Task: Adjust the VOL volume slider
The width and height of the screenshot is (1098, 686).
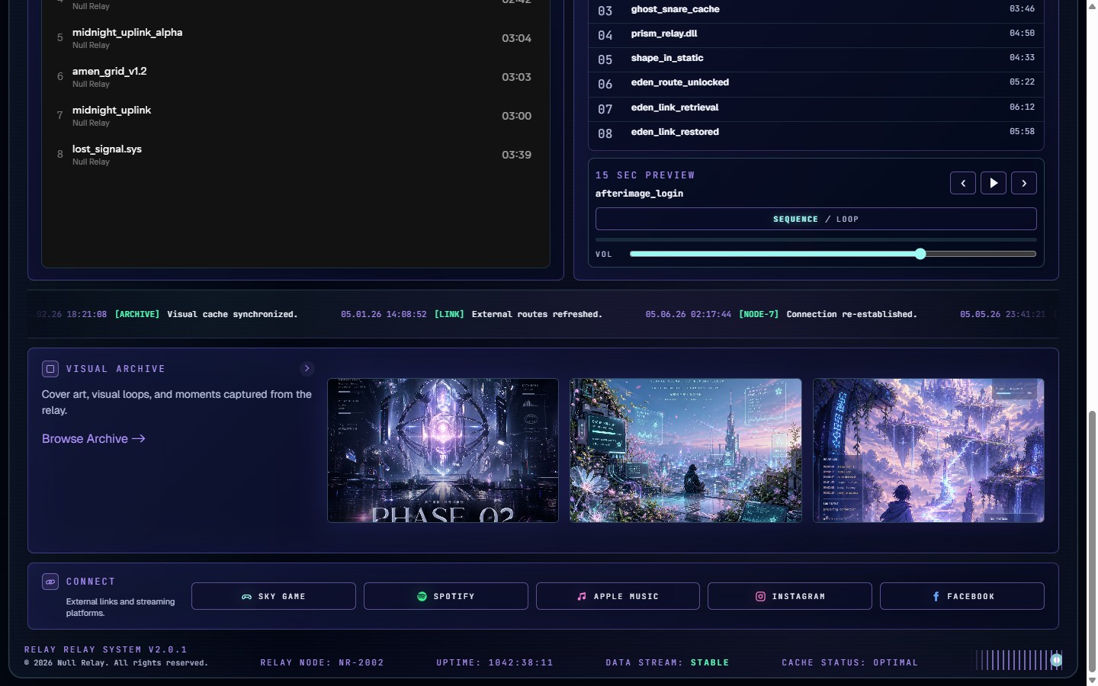Action: click(833, 254)
